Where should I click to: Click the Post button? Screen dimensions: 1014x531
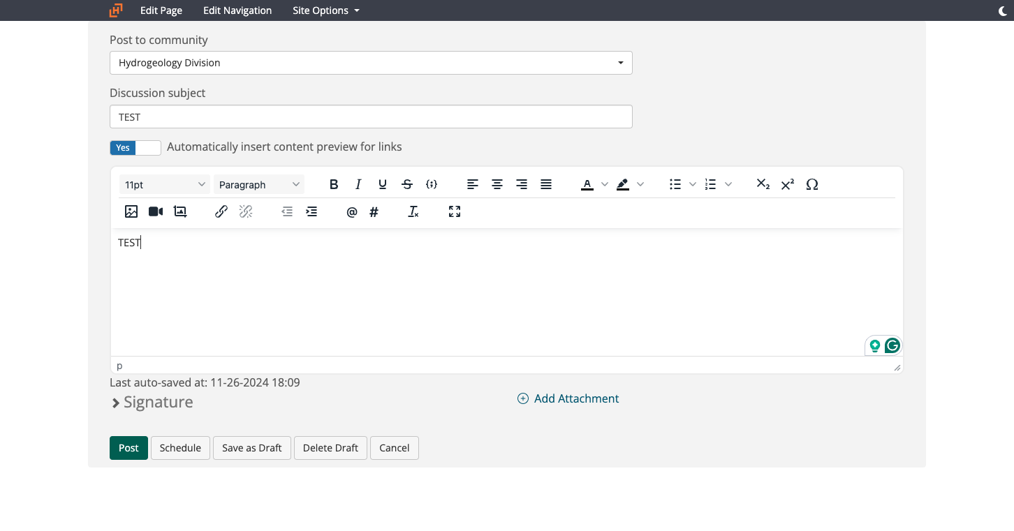tap(128, 448)
